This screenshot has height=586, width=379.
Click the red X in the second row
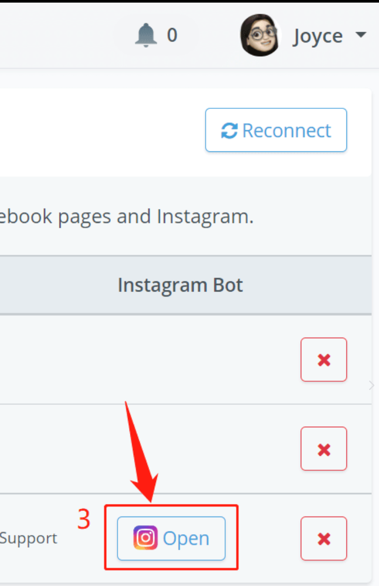point(324,449)
